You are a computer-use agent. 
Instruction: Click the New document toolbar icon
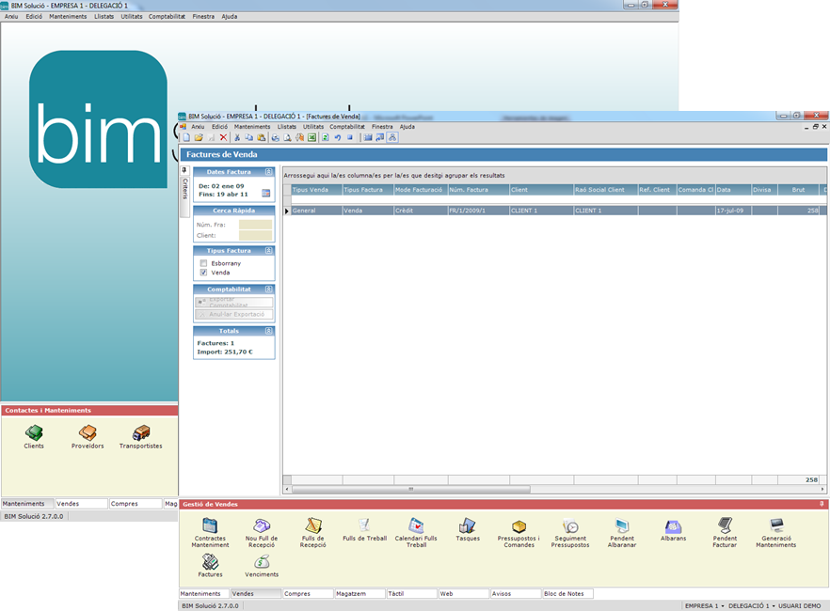point(186,137)
